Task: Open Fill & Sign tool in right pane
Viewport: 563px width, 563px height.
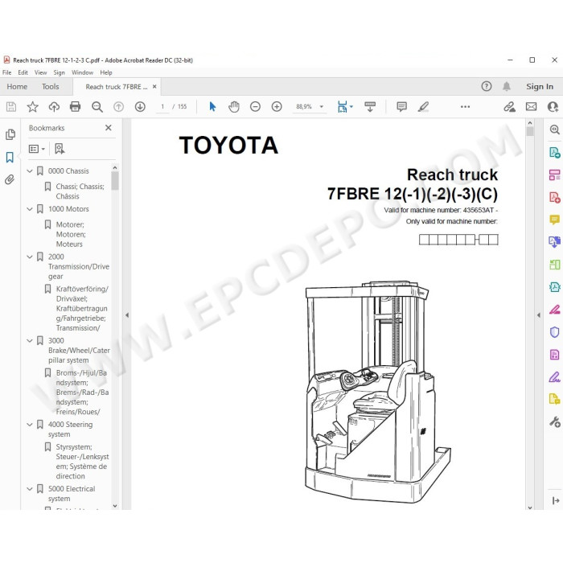Action: pos(554,377)
